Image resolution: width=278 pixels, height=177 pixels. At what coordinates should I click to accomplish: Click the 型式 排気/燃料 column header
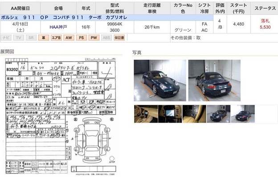(x=114, y=8)
